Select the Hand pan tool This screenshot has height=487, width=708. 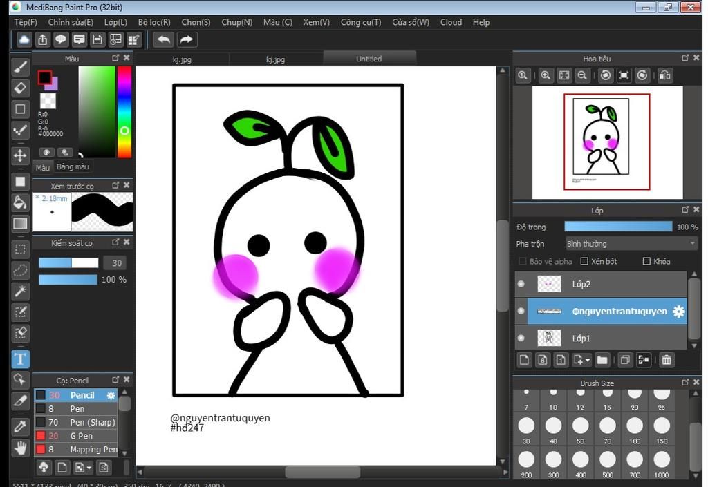(x=20, y=448)
